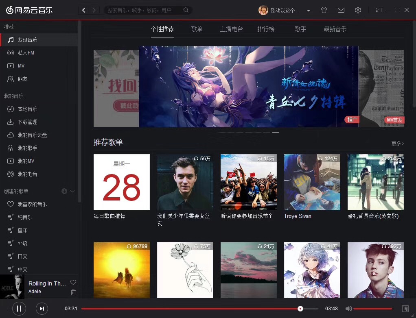Switch to the 最新音乐 tab
This screenshot has width=416, height=318.
[335, 29]
